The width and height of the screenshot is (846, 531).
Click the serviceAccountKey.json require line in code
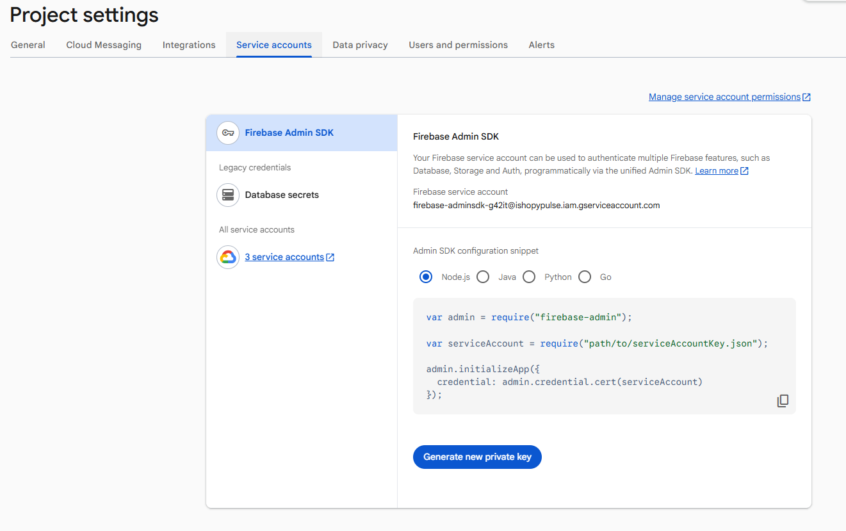(597, 344)
